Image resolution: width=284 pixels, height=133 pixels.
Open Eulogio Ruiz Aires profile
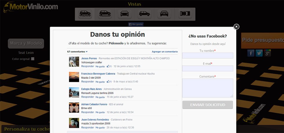[91, 89]
